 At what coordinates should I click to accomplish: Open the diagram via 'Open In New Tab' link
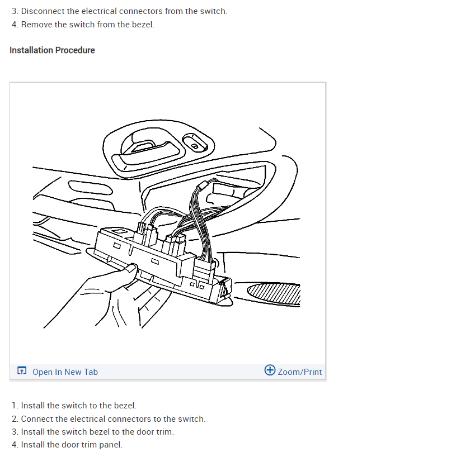click(x=65, y=372)
